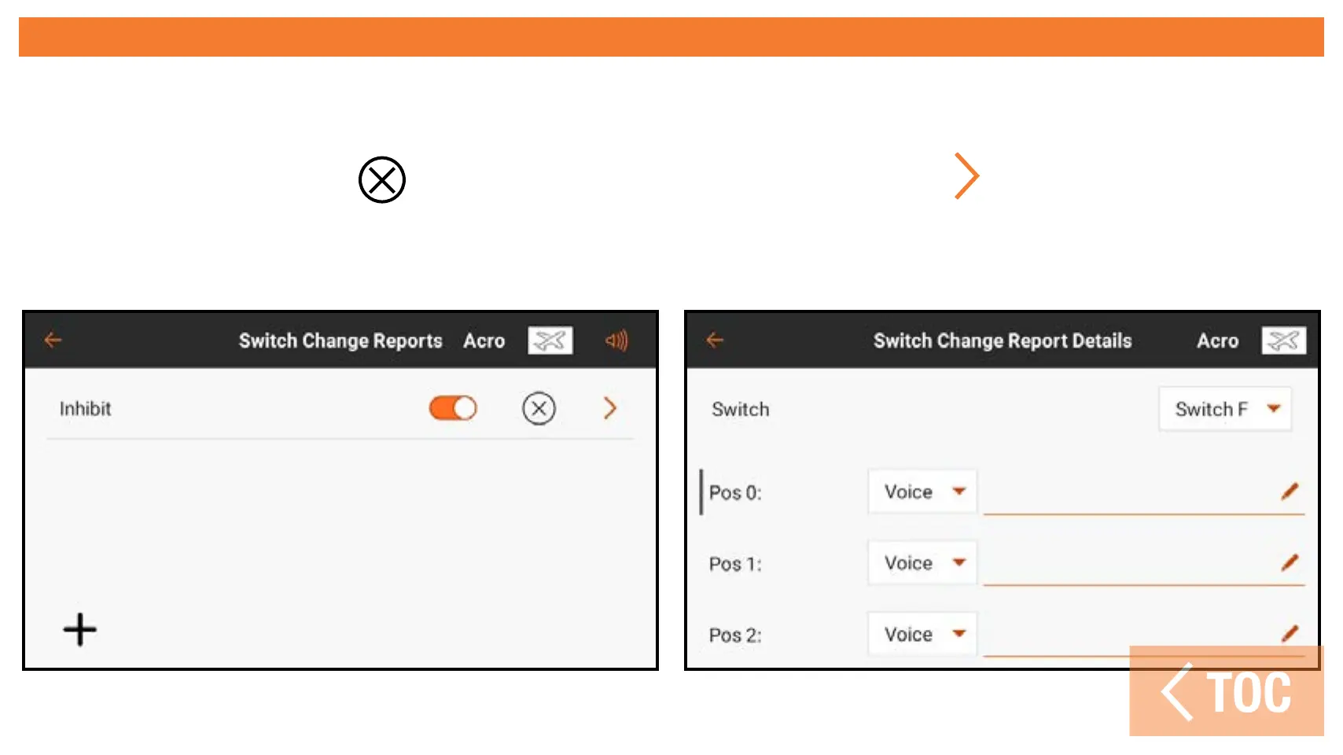This screenshot has height=755, width=1343.
Task: Open Pos 0 Voice dropdown
Action: pyautogui.click(x=922, y=492)
